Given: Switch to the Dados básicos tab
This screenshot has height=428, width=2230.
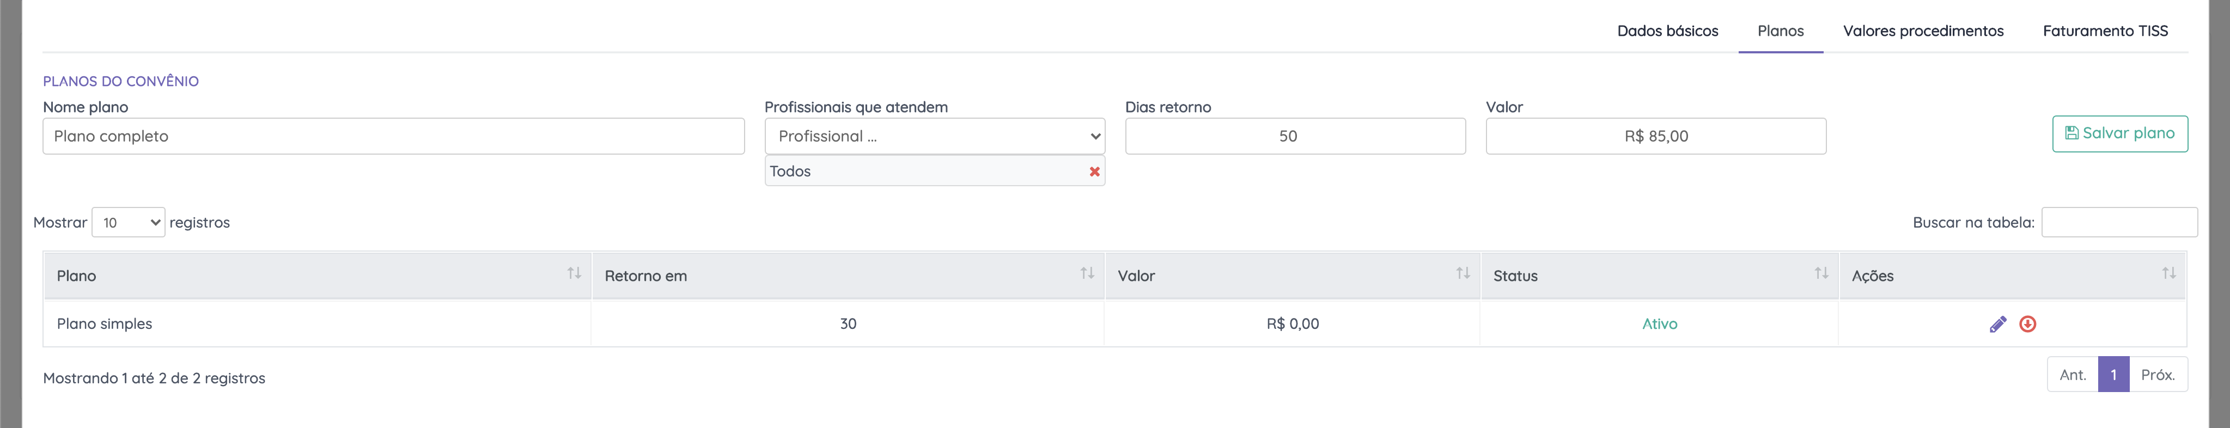Looking at the screenshot, I should (x=1667, y=31).
